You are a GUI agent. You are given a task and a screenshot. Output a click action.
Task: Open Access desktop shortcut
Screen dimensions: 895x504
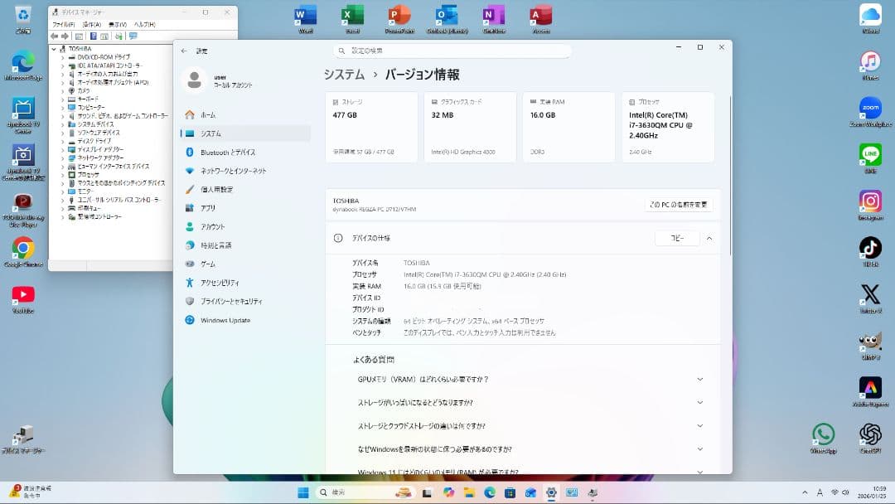(x=540, y=19)
